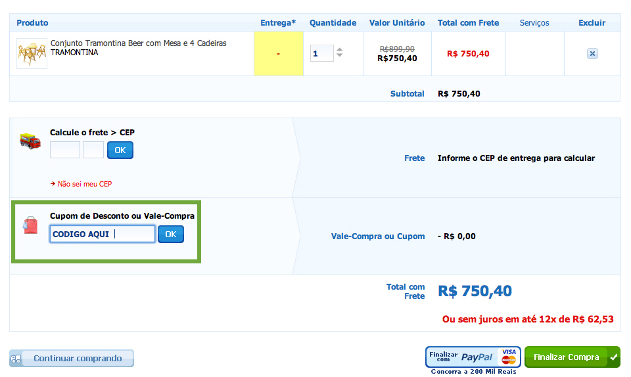Open the Conjunto Tramontina Beer product link
The image size is (631, 377).
point(138,43)
